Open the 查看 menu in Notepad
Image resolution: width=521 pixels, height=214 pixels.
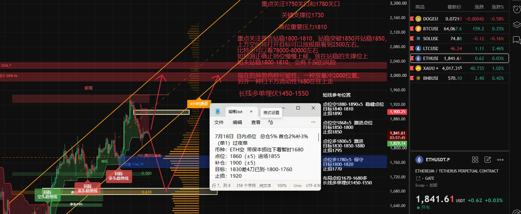pyautogui.click(x=256, y=122)
